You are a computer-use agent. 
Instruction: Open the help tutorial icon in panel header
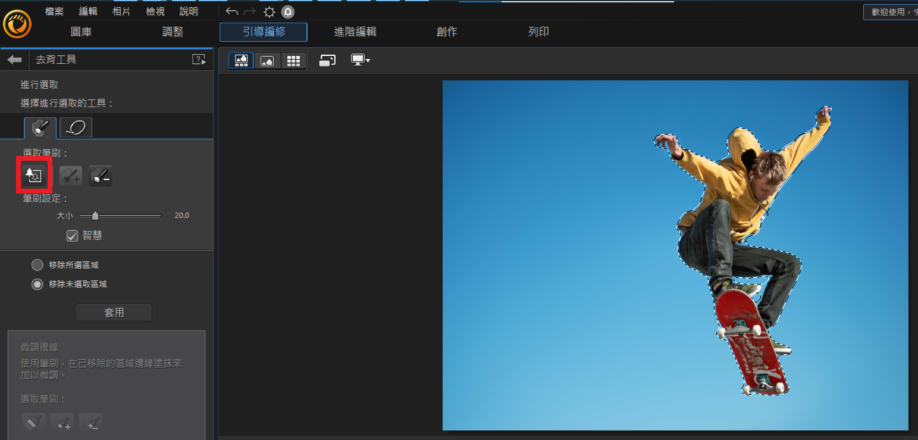click(199, 60)
